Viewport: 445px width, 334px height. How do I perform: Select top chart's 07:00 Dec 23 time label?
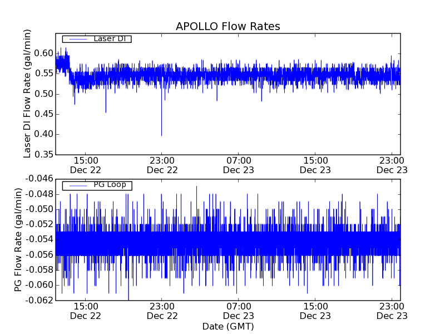point(239,165)
